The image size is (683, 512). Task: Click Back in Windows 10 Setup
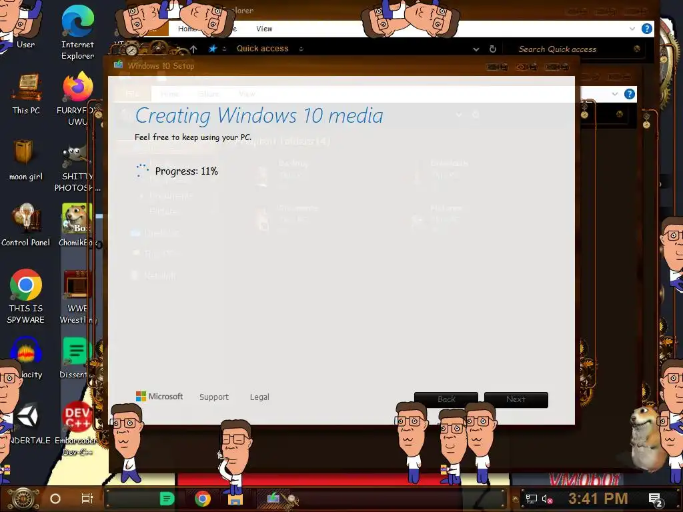coord(446,399)
